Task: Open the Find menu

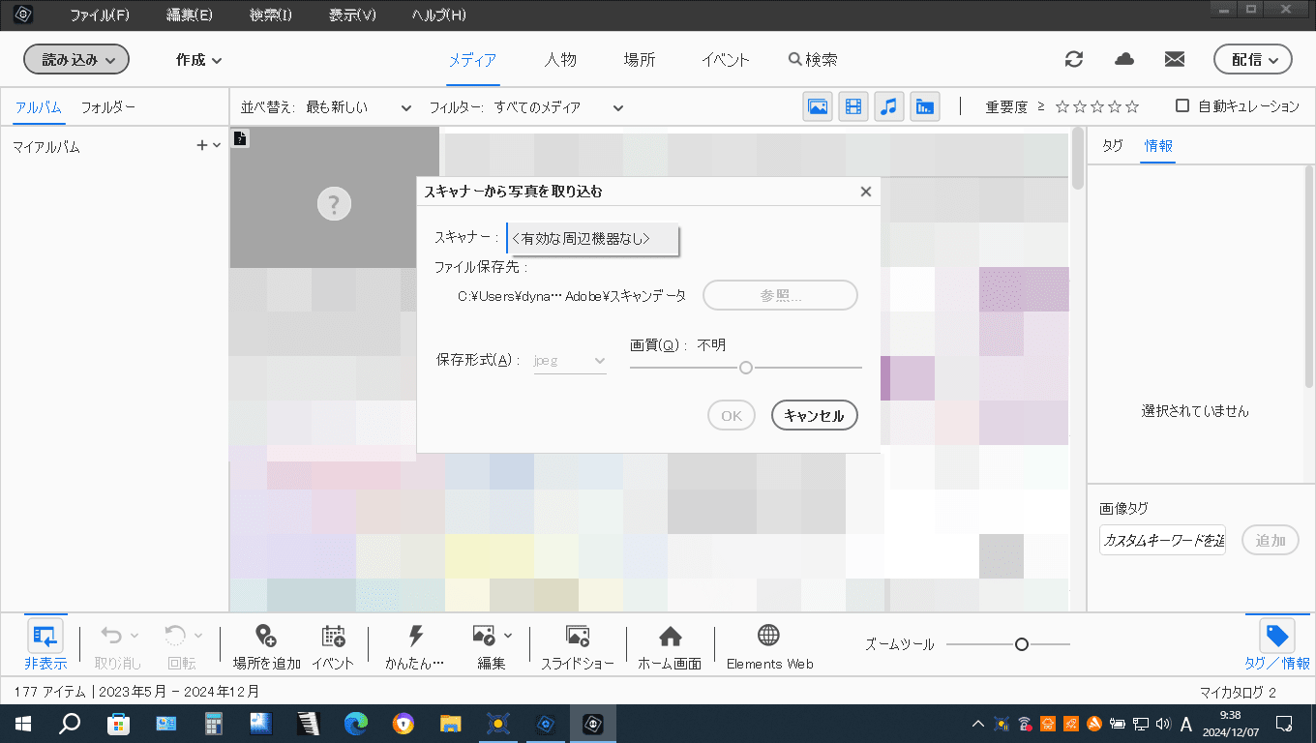Action: pyautogui.click(x=271, y=15)
